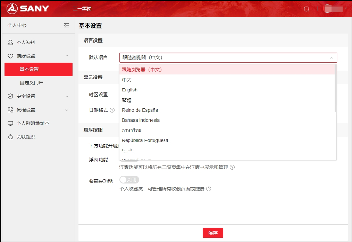Click help icon next to 日期格式

pos(112,110)
